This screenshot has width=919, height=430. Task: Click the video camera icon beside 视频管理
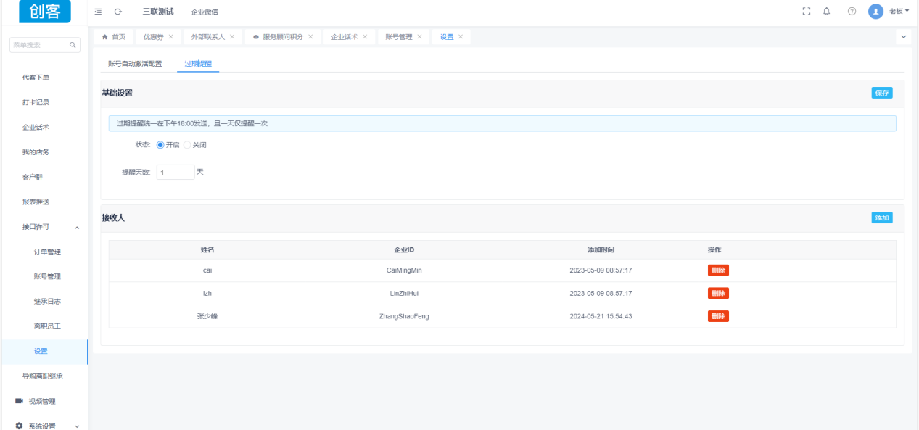(20, 401)
